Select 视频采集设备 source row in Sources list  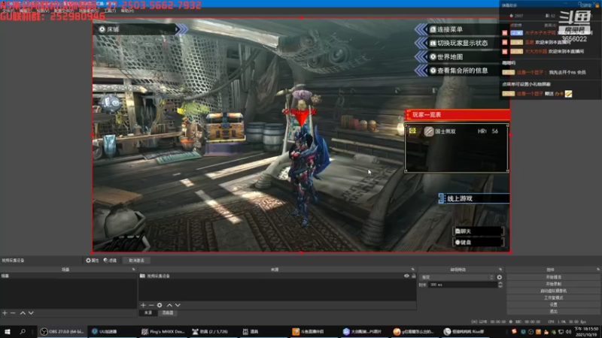277,276
